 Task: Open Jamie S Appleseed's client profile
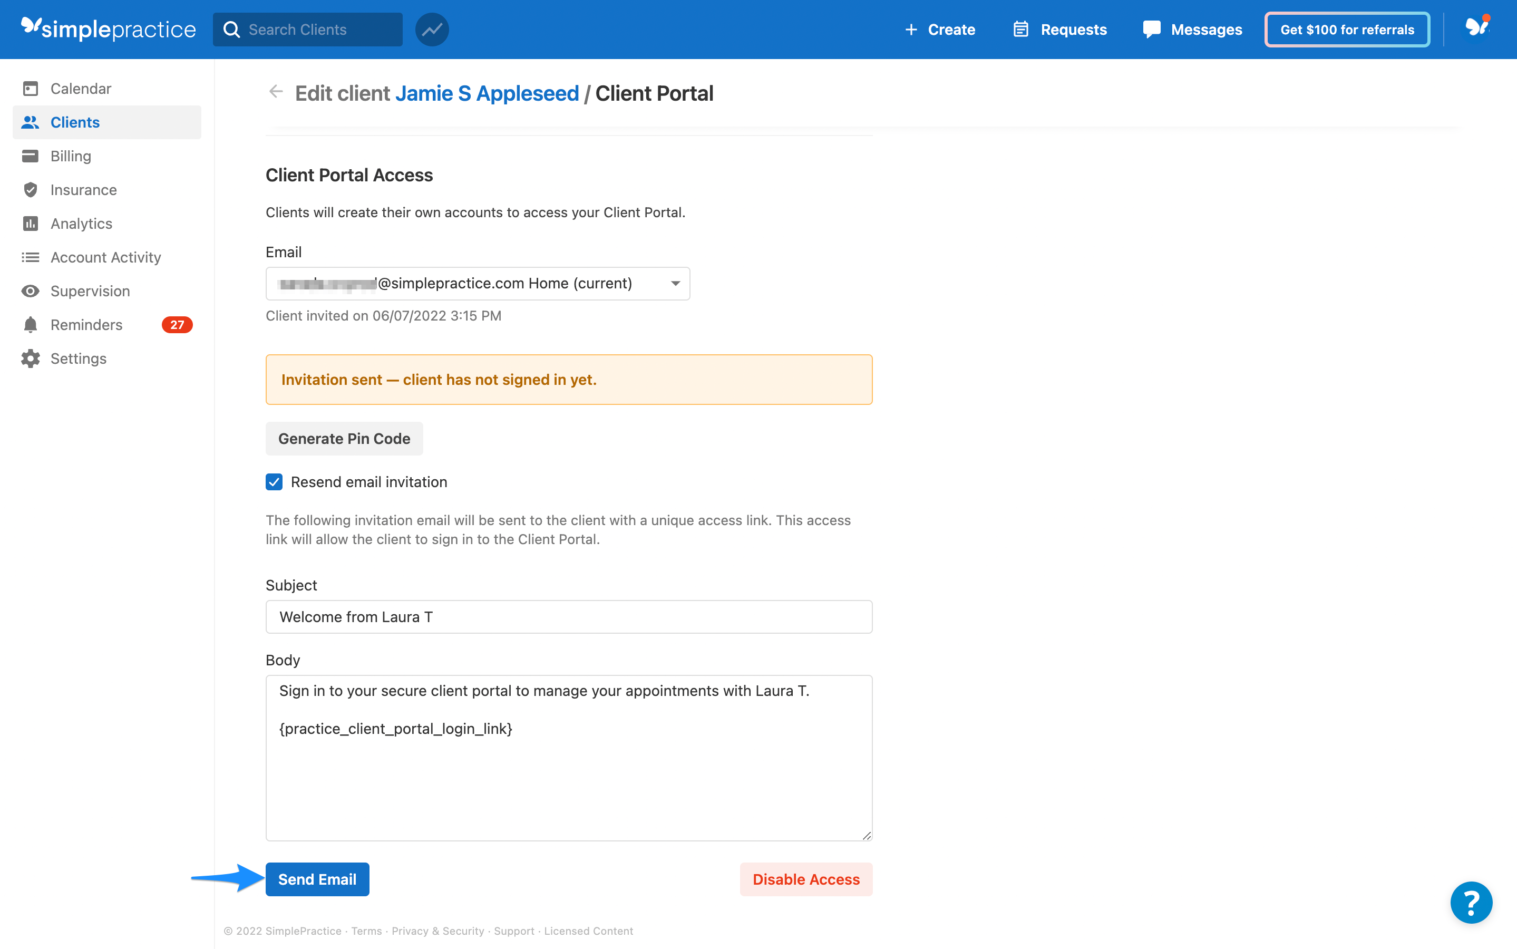point(487,93)
